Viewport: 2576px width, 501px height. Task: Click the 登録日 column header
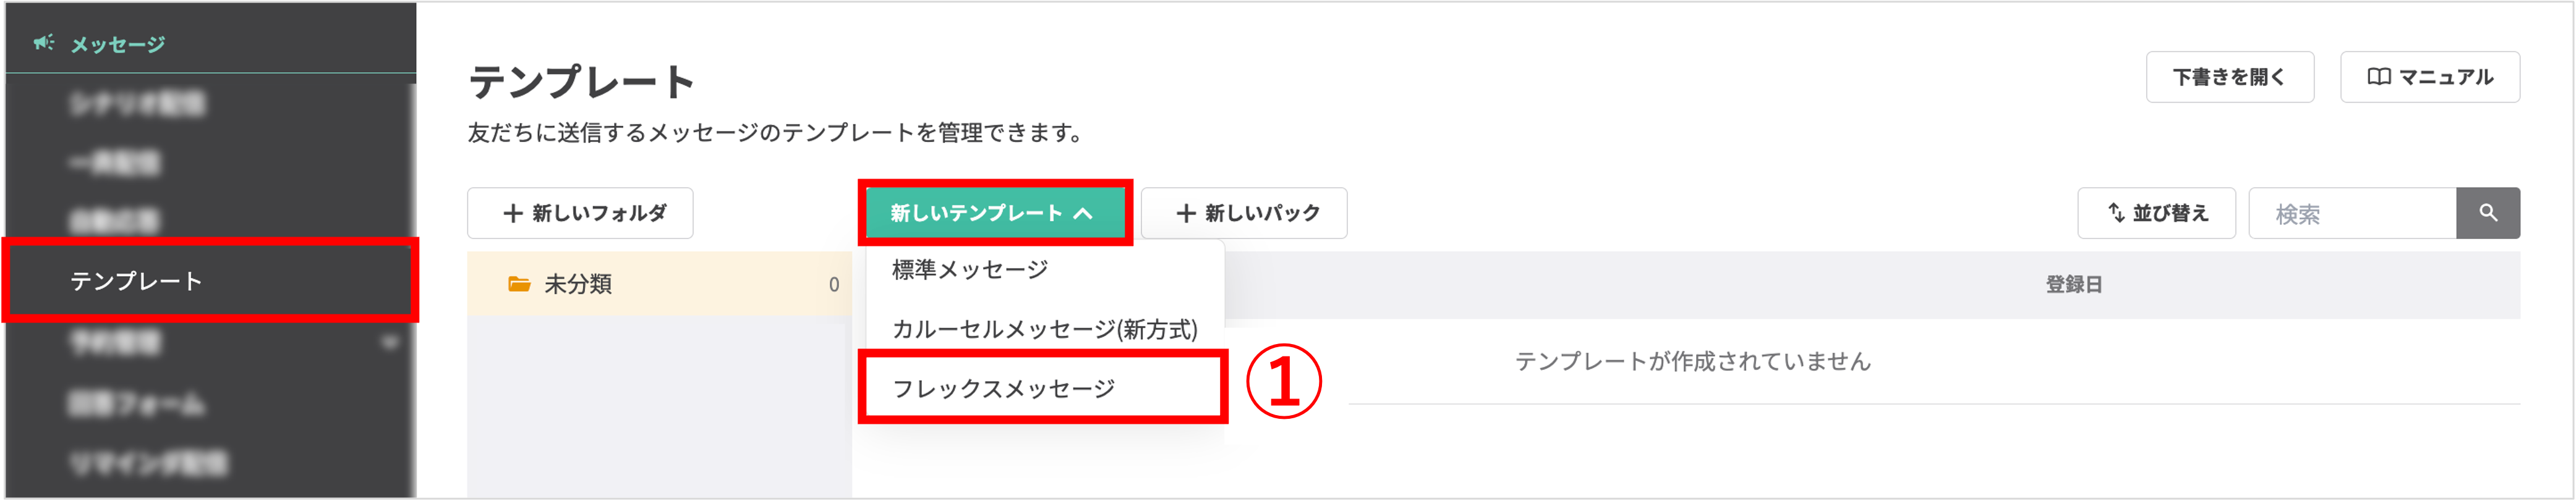point(2073,285)
